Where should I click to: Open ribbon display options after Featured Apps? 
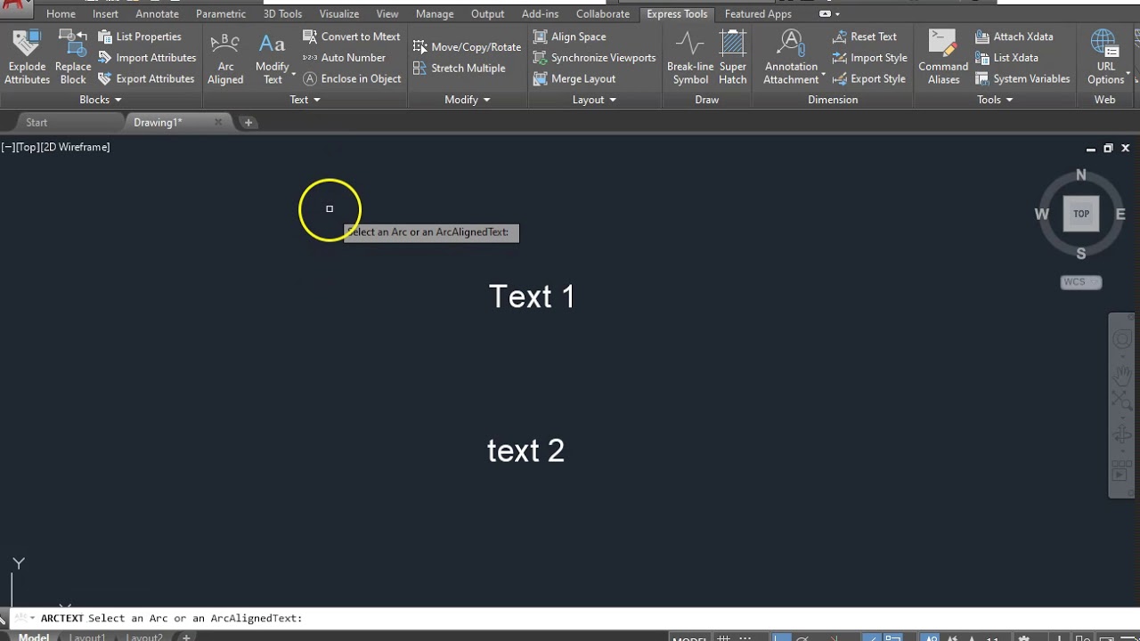[x=829, y=14]
